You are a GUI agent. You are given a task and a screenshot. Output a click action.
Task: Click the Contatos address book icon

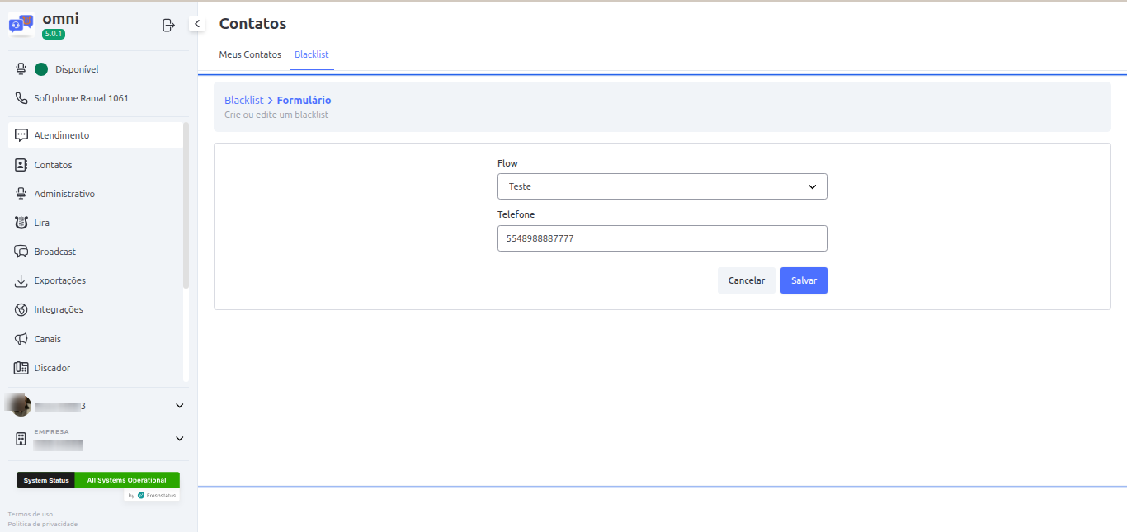point(21,165)
